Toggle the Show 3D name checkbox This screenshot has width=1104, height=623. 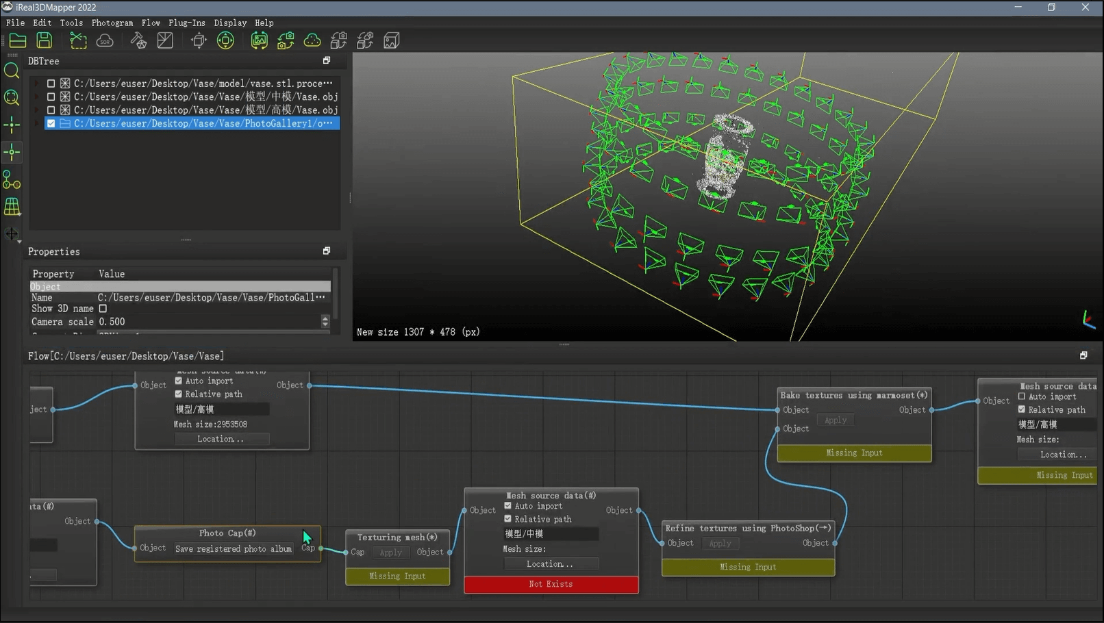103,309
